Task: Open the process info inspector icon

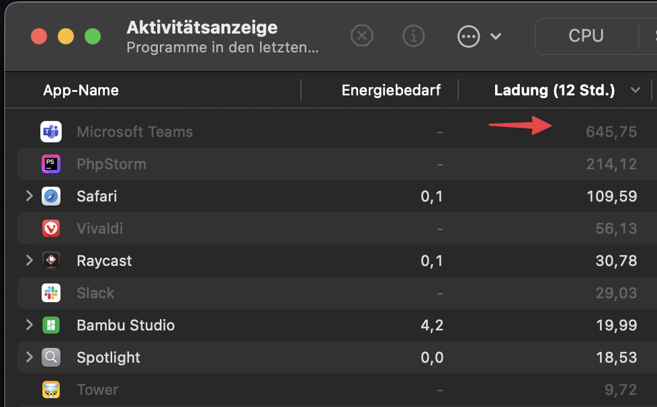Action: pos(414,36)
